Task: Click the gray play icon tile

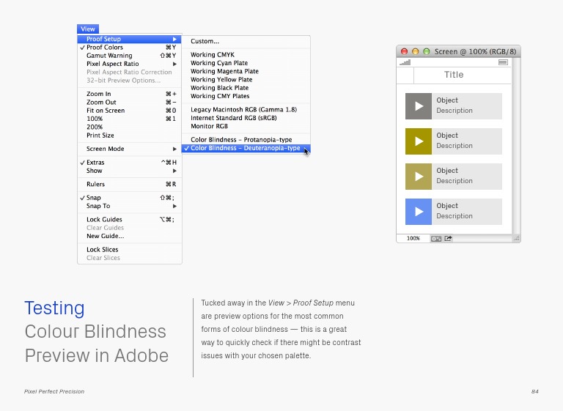Action: pyautogui.click(x=419, y=106)
